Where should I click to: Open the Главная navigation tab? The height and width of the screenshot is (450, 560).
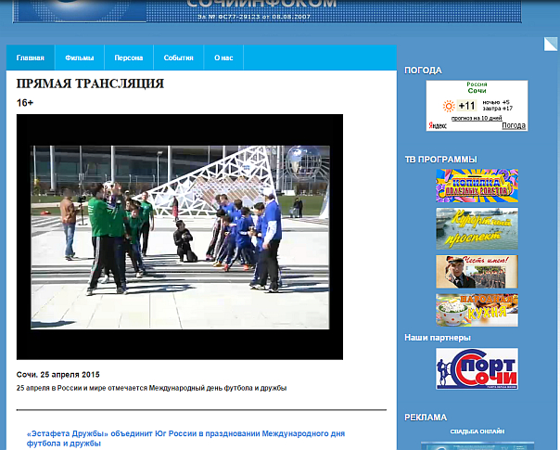pos(30,58)
